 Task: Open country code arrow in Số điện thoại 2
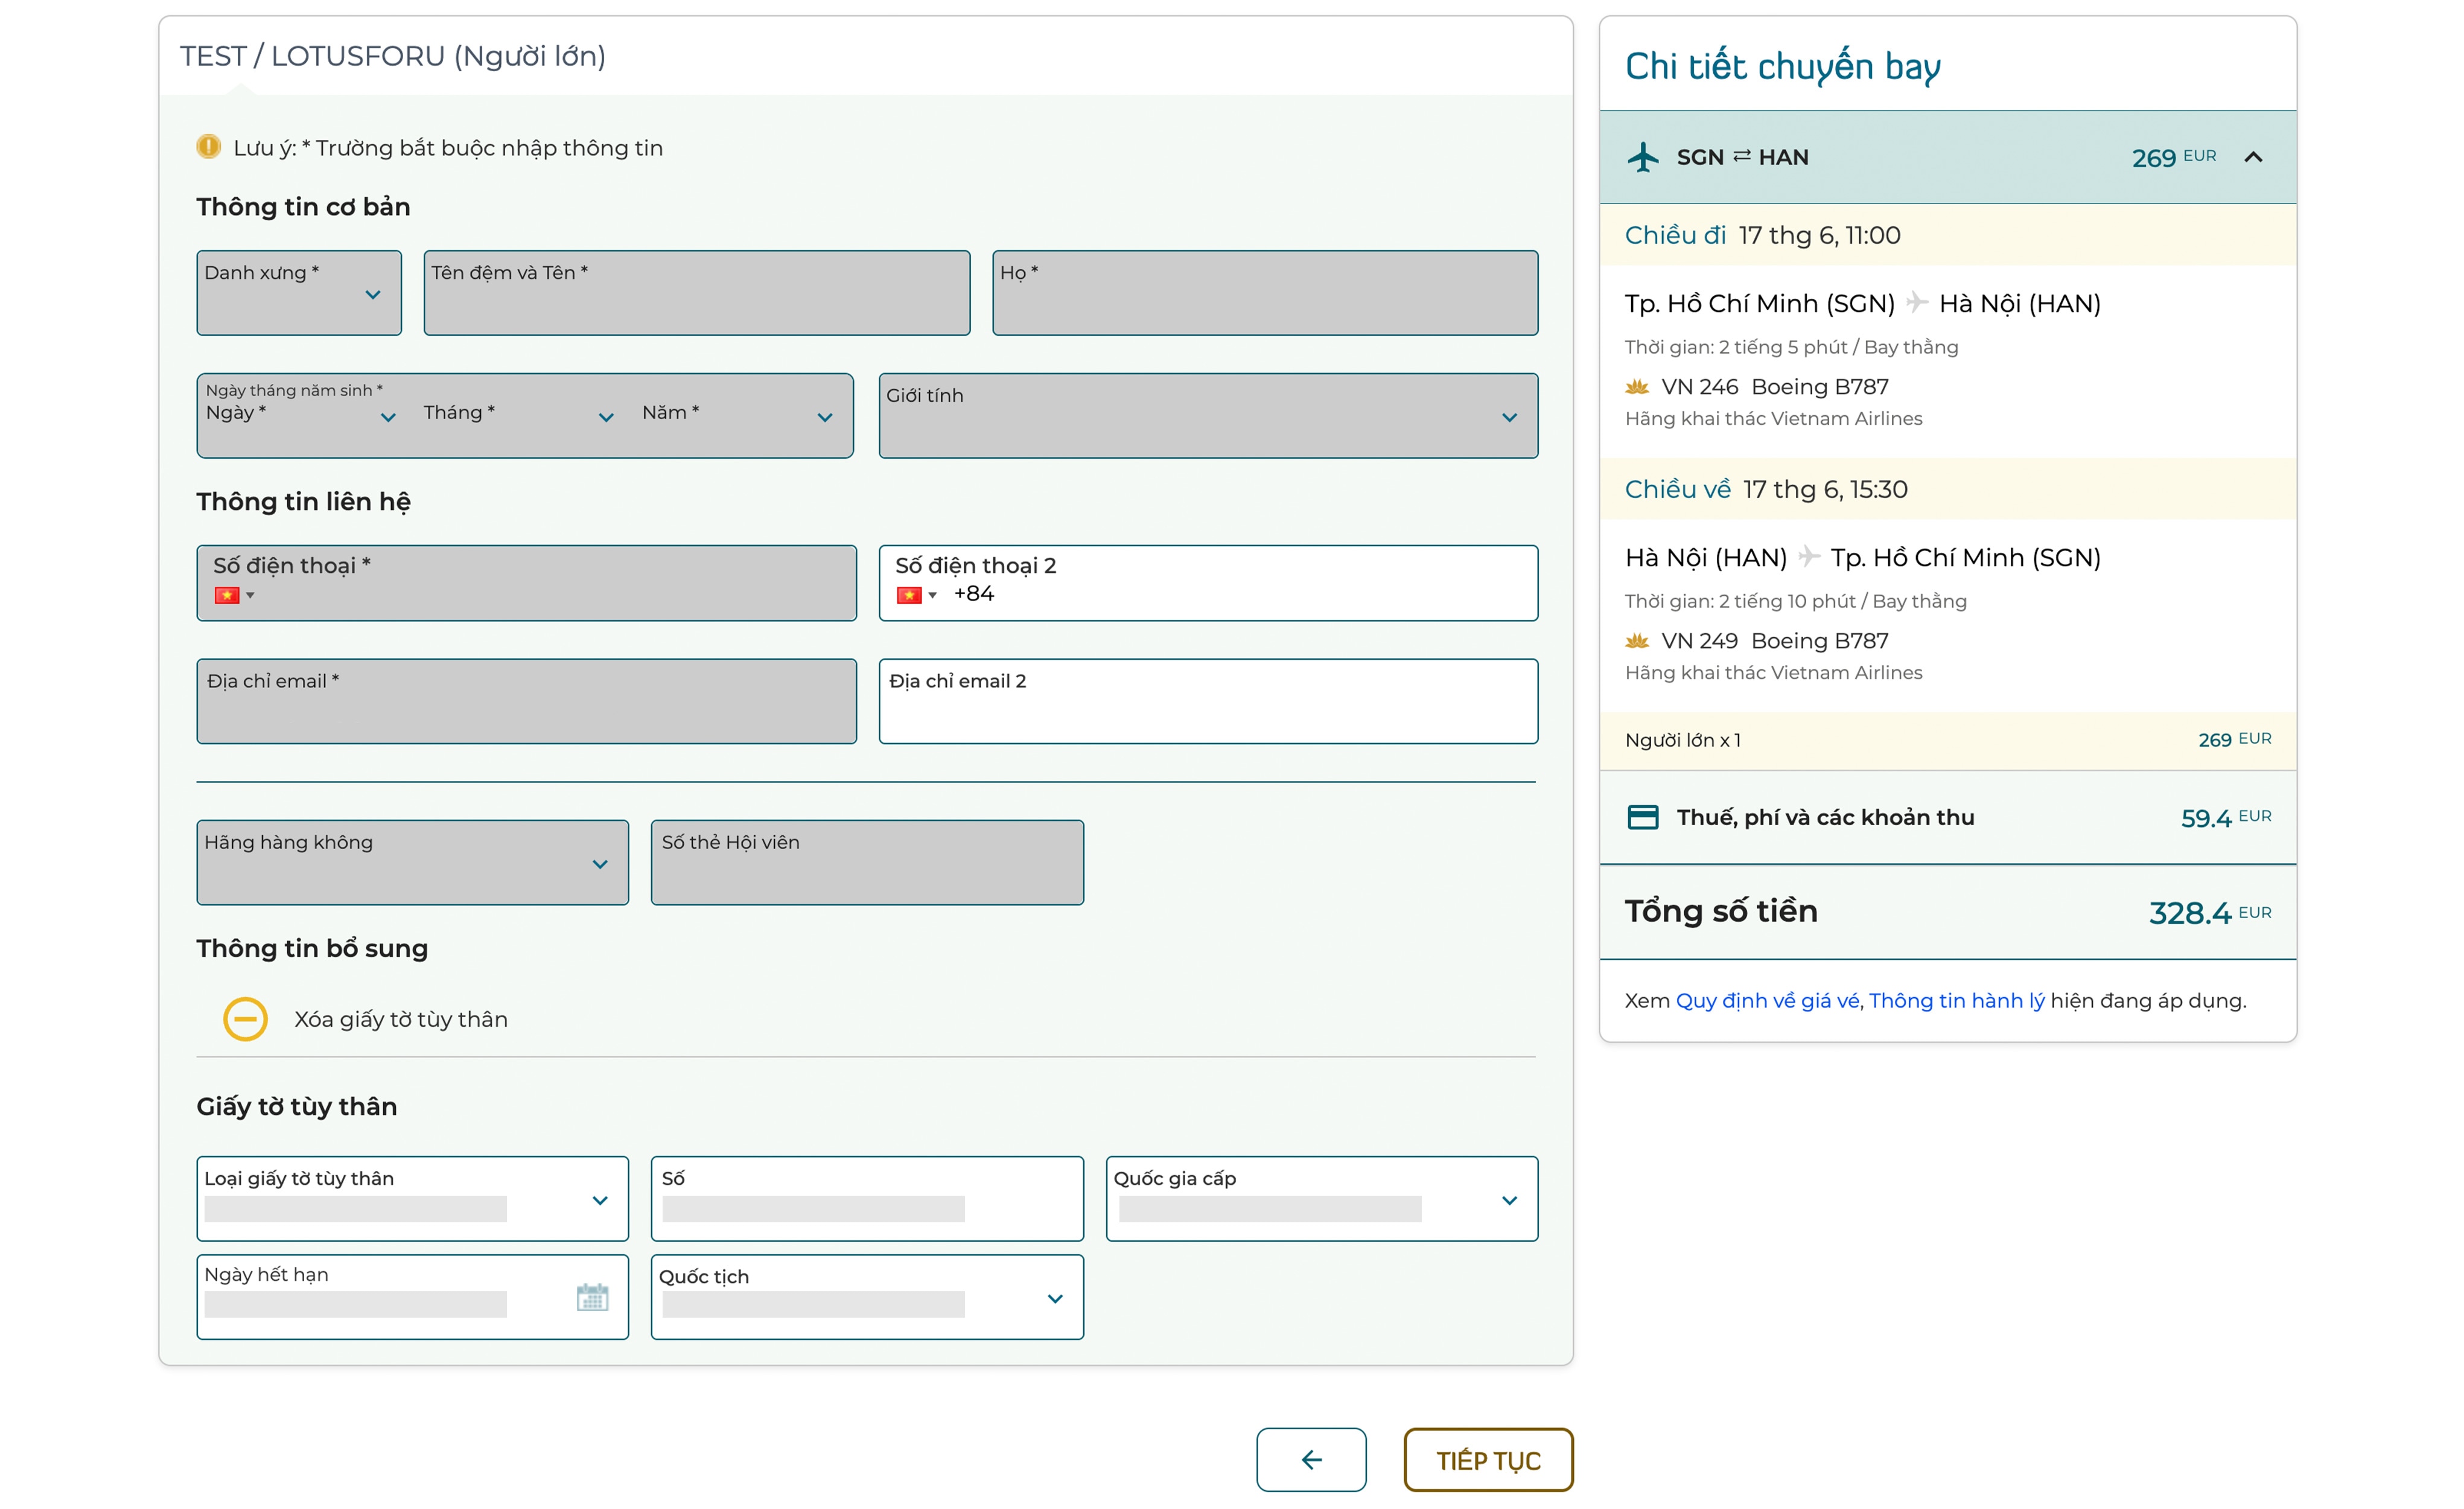tap(932, 596)
